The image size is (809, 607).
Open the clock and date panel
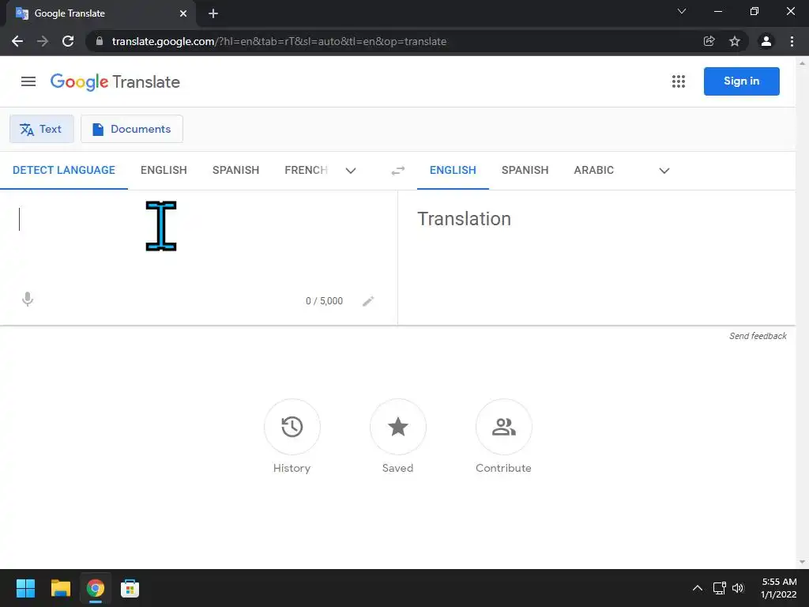coord(778,588)
